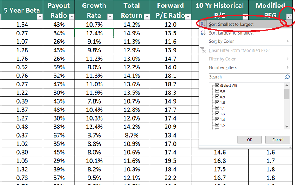This screenshot has width=295, height=185.
Task: Uncheck the 0.8 filter value
Action: coord(217,91)
